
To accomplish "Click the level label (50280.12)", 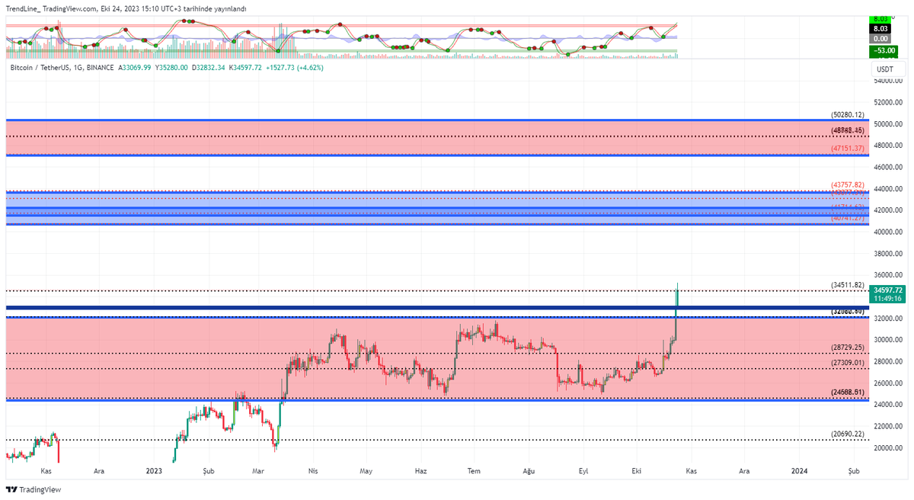I will pos(848,115).
